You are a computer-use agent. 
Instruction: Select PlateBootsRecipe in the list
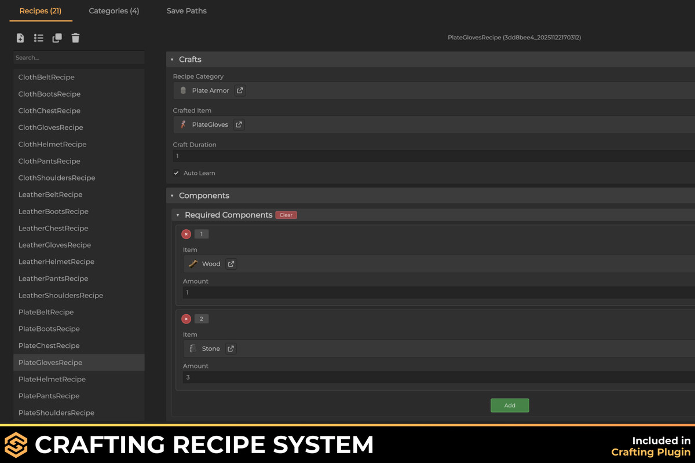[x=79, y=329]
